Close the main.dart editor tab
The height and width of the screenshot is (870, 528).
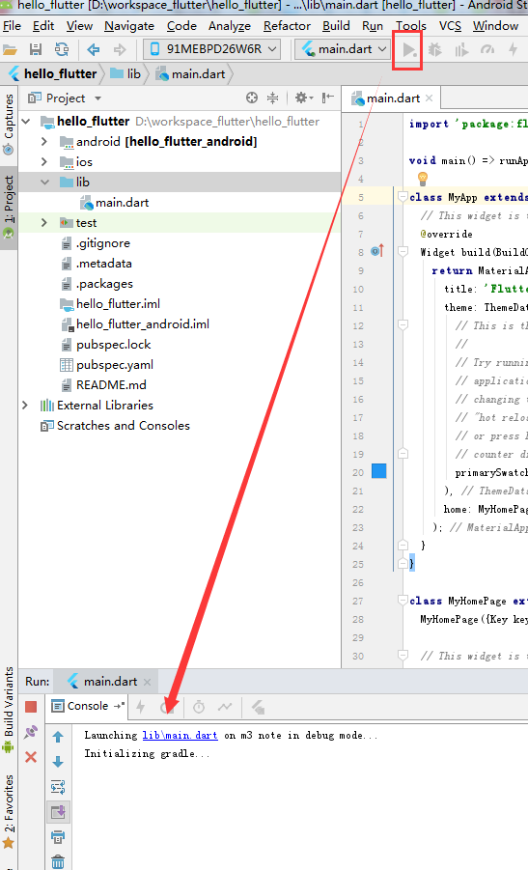tap(429, 98)
